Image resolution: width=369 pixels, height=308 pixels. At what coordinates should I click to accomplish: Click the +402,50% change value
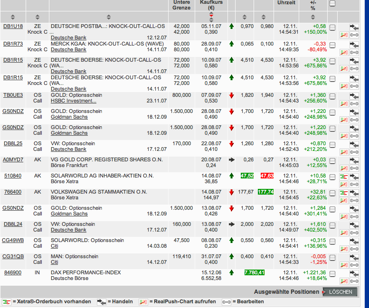click(x=315, y=230)
